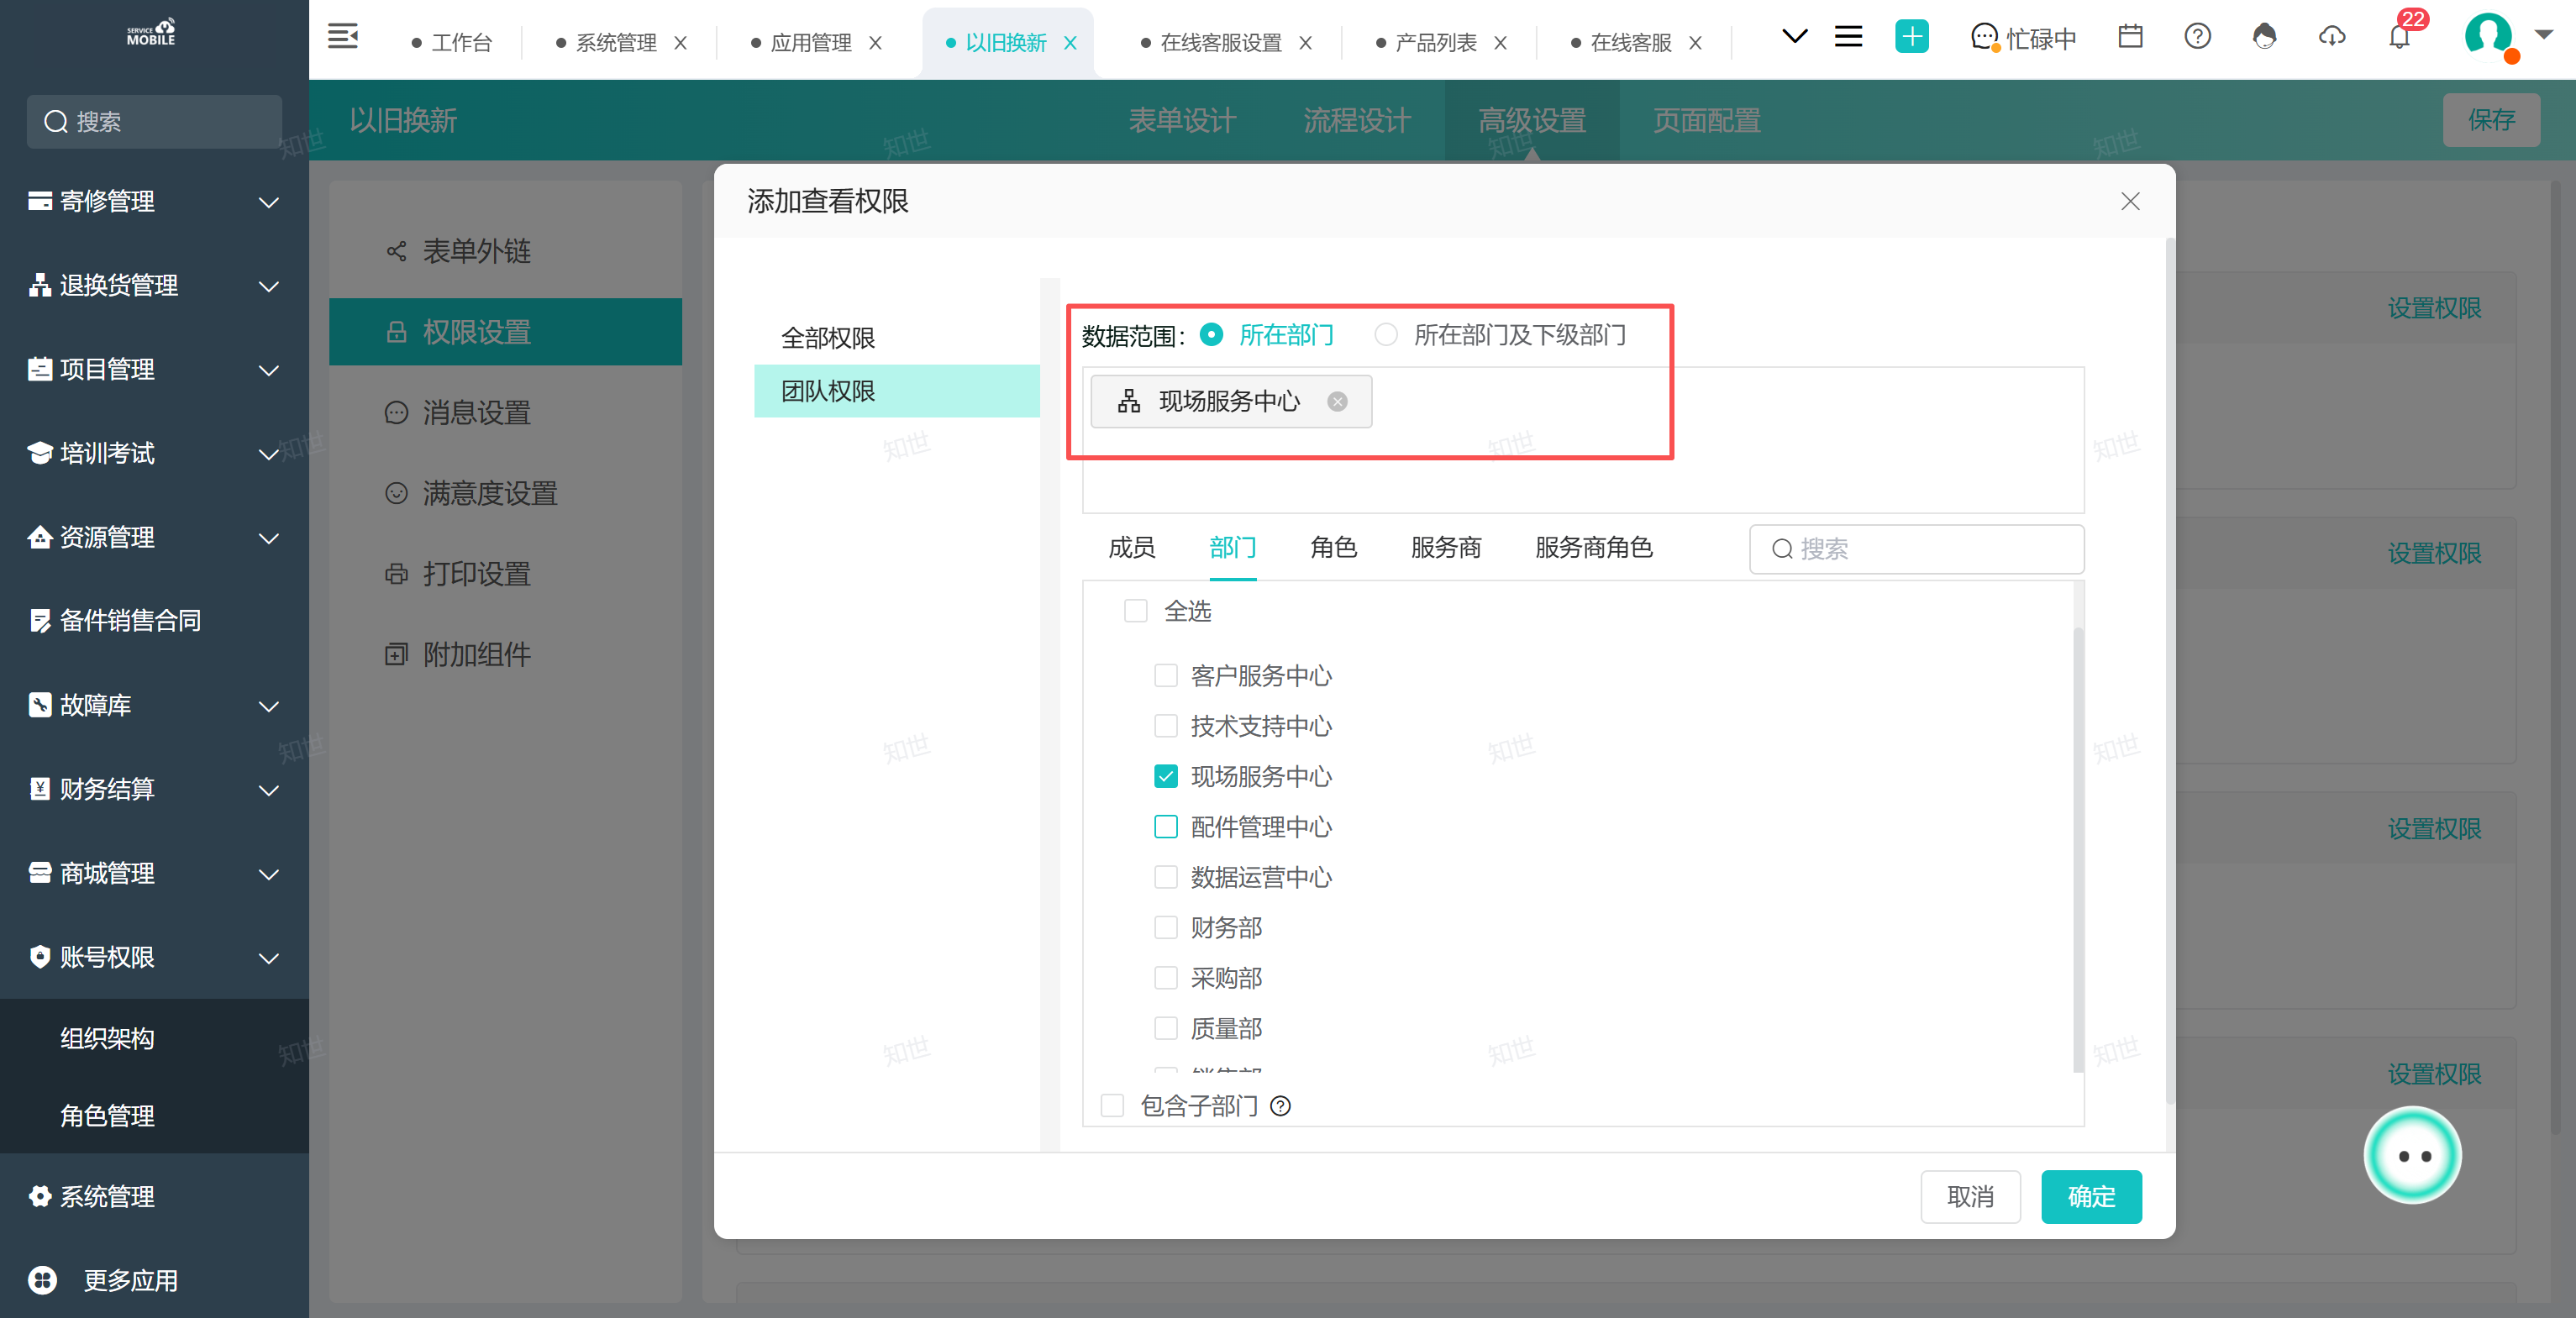Open the tab overflow dropdown chevron
Image resolution: width=2576 pixels, height=1318 pixels.
click(1794, 37)
